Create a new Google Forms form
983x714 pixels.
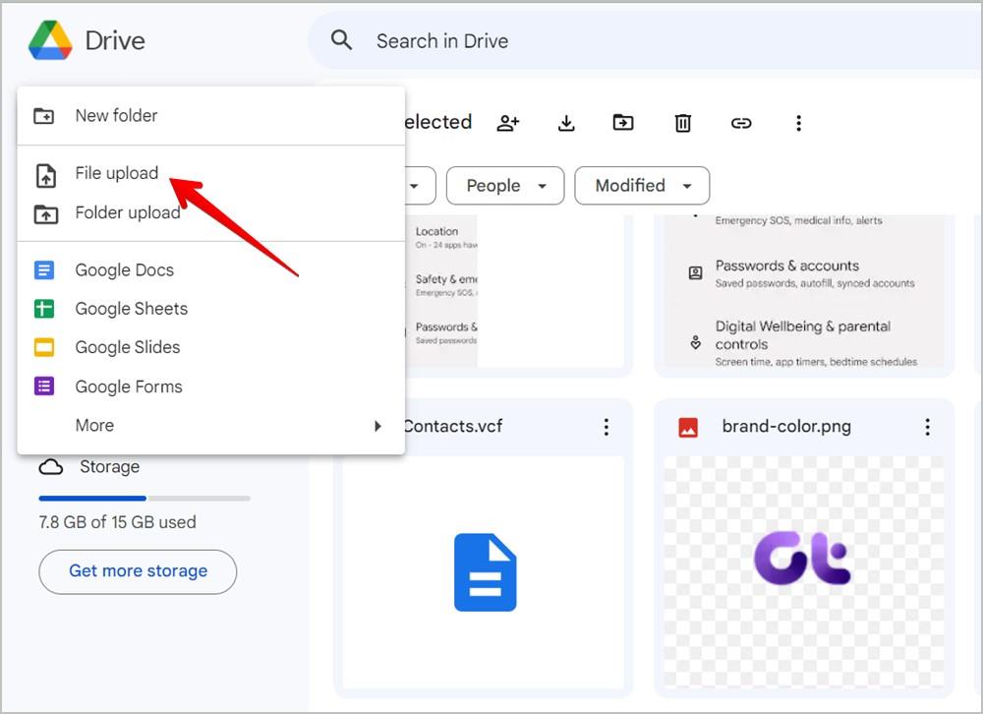coord(210,387)
